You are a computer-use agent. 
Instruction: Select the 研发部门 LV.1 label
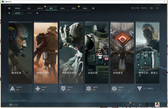(x=119, y=90)
